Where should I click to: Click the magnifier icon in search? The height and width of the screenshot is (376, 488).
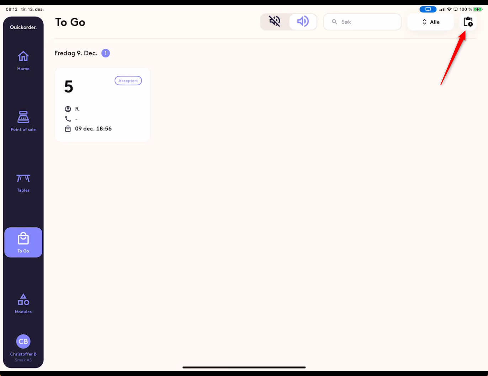334,22
